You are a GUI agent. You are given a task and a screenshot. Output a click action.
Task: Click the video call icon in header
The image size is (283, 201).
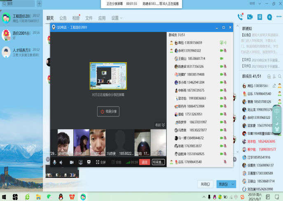[x=250, y=17]
